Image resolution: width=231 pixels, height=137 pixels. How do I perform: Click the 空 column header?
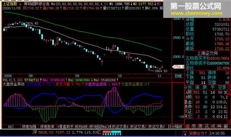coord(220,87)
